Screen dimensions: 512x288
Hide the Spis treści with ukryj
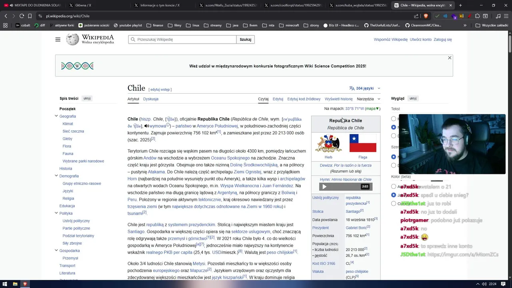tap(87, 98)
